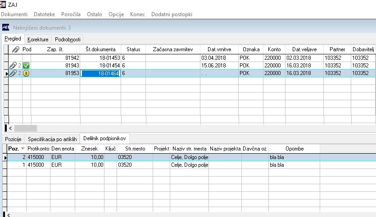This screenshot has width=376, height=217.
Task: Select the Delilnik podpisnikov tab
Action: coord(104,138)
